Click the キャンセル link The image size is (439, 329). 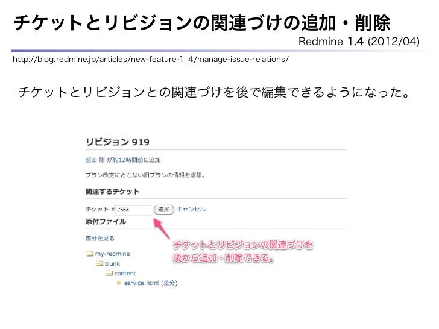tap(191, 209)
